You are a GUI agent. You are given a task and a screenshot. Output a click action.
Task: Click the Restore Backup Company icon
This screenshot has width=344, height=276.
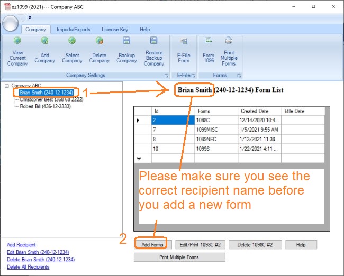pyautogui.click(x=154, y=41)
